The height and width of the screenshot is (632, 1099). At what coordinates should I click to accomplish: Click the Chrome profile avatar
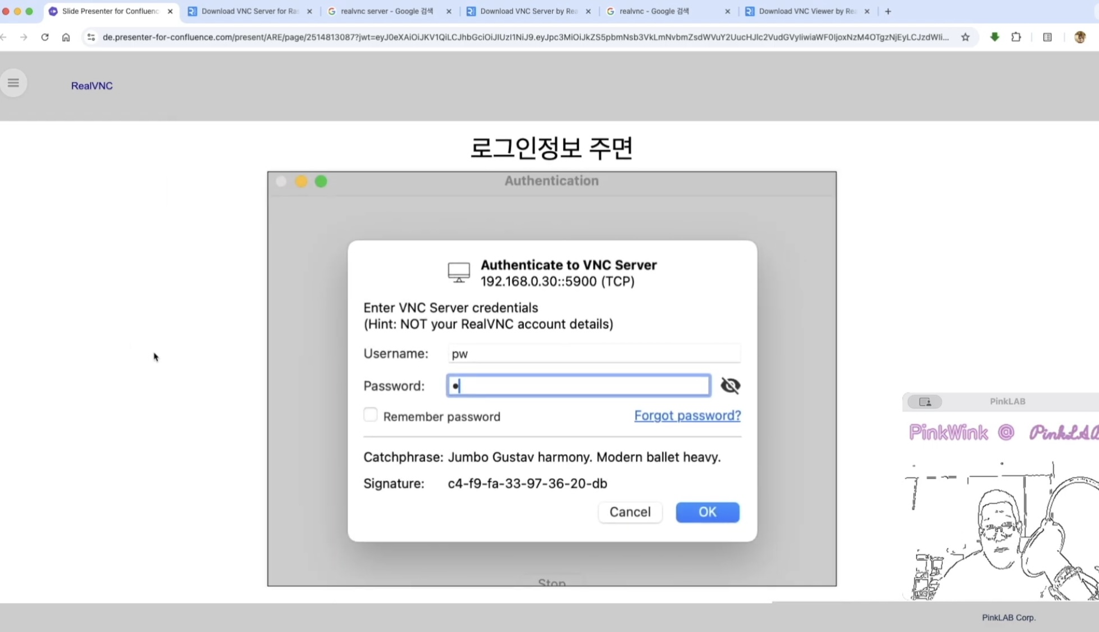click(x=1079, y=37)
